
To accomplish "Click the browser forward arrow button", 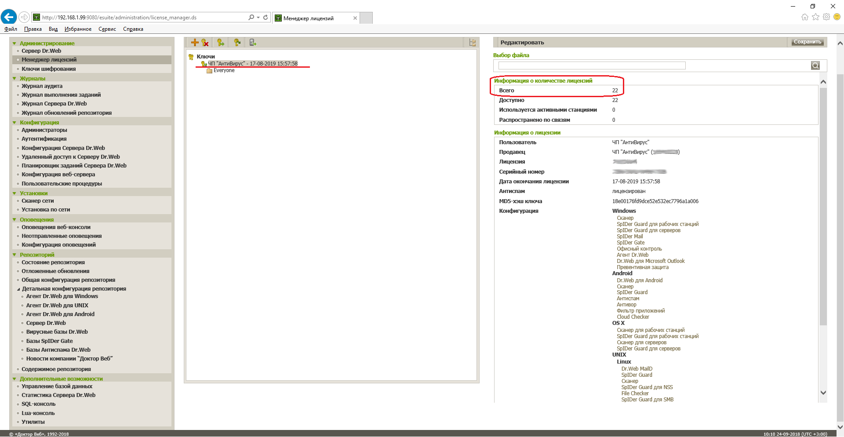I will [24, 17].
